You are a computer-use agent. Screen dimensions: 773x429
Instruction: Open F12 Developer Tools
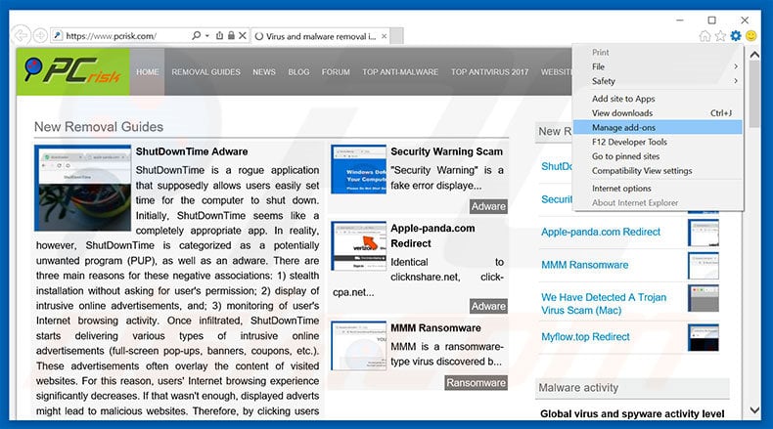[x=658, y=142]
